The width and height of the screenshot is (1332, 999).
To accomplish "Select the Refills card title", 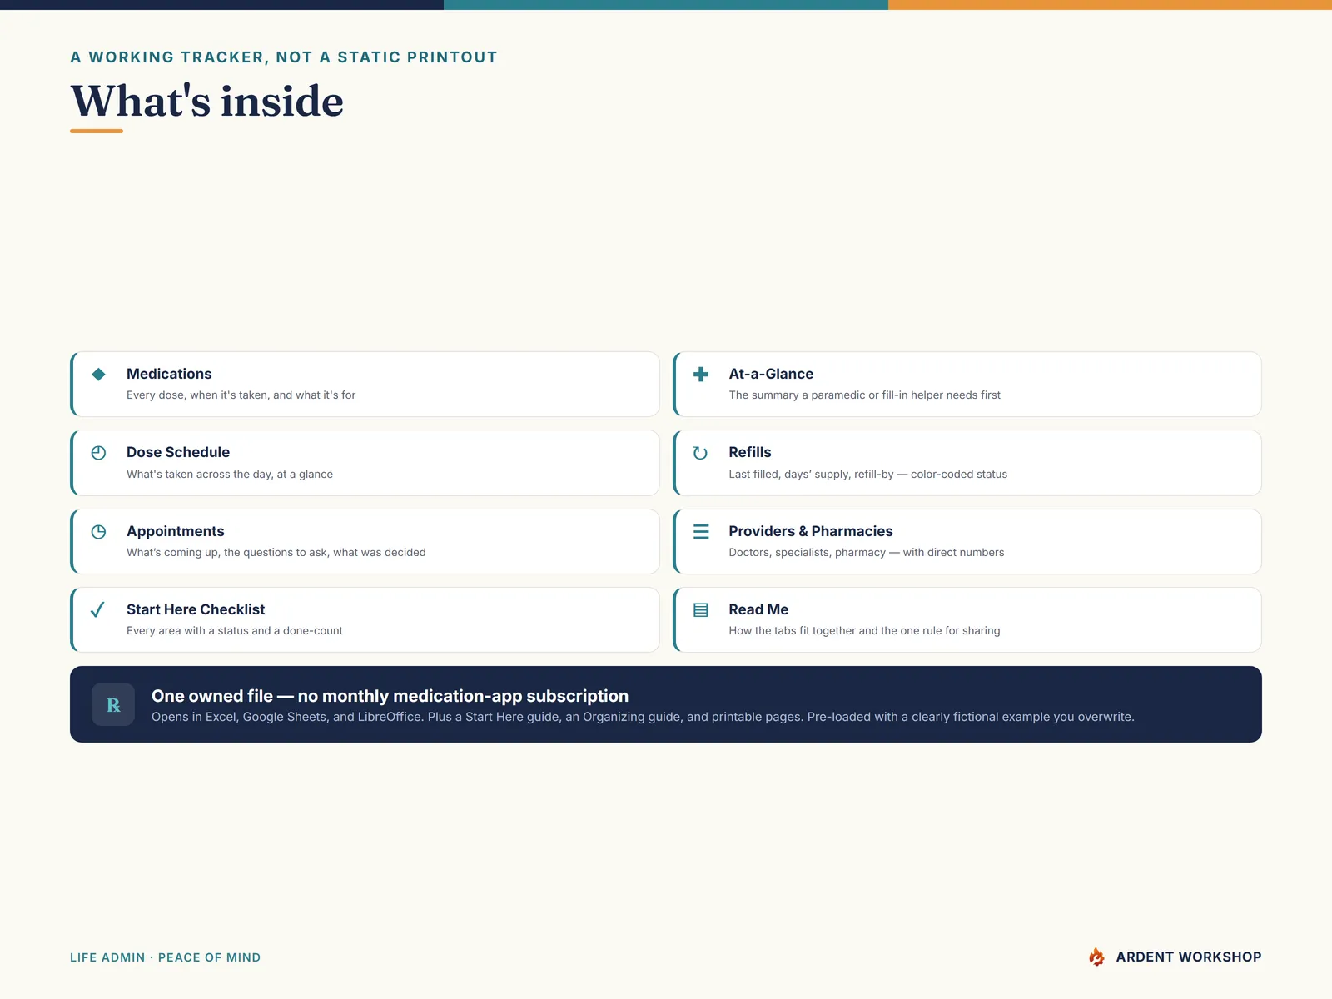I will [750, 452].
